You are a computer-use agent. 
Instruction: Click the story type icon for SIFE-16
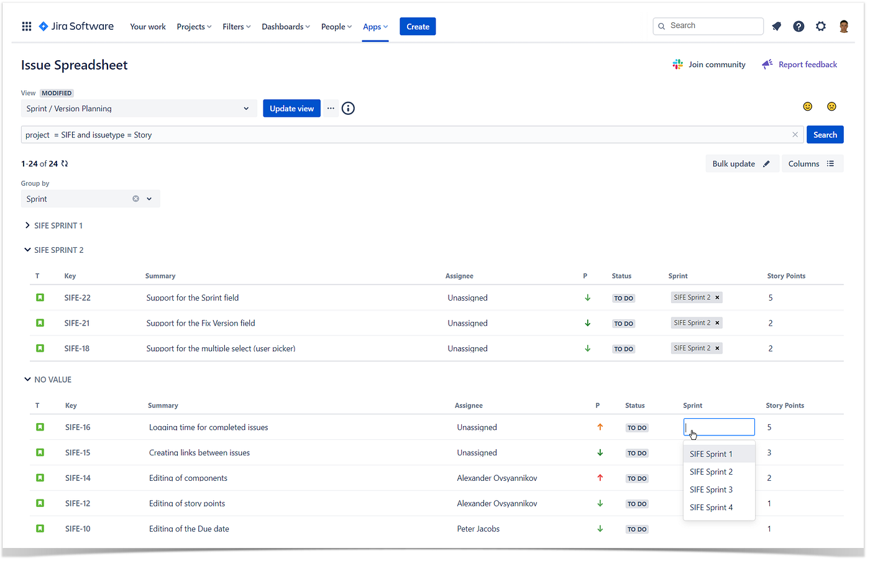coord(40,427)
